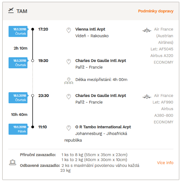Click the 19.1.2018 Pátek date badge

pos(18,129)
